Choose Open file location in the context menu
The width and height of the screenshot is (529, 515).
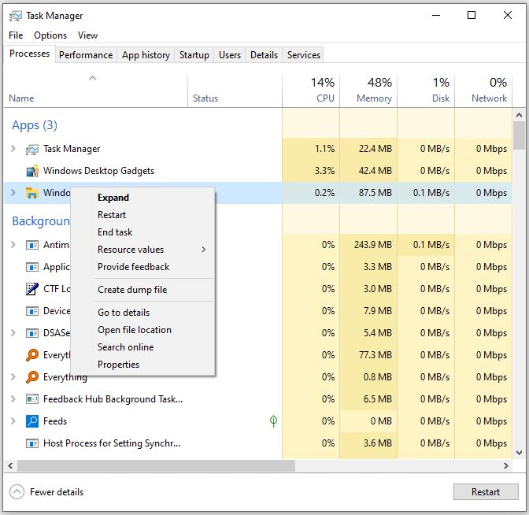point(142,330)
